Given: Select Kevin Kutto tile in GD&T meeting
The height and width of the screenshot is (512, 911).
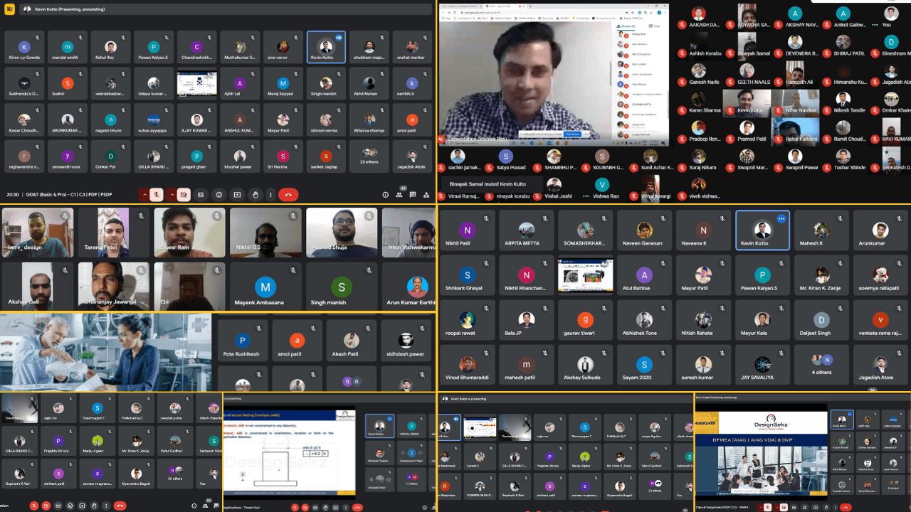Looking at the screenshot, I should coord(326,47).
